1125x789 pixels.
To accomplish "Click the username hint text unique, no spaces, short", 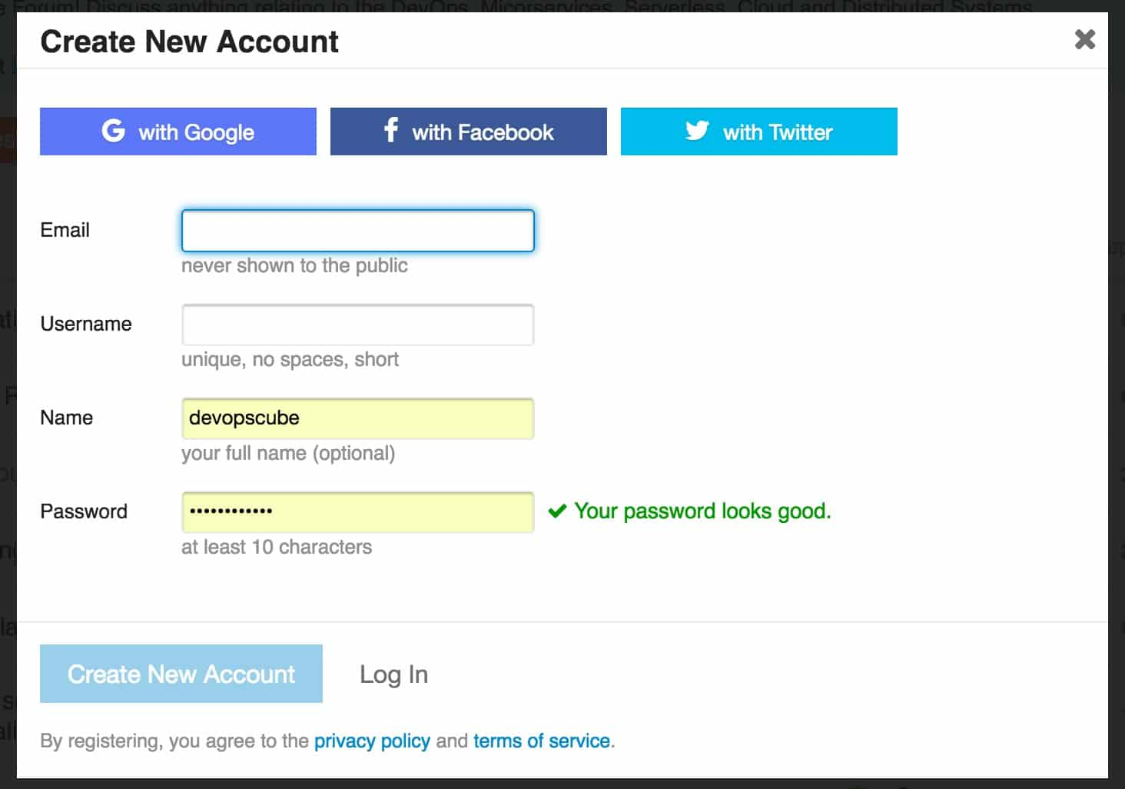I will pyautogui.click(x=290, y=358).
